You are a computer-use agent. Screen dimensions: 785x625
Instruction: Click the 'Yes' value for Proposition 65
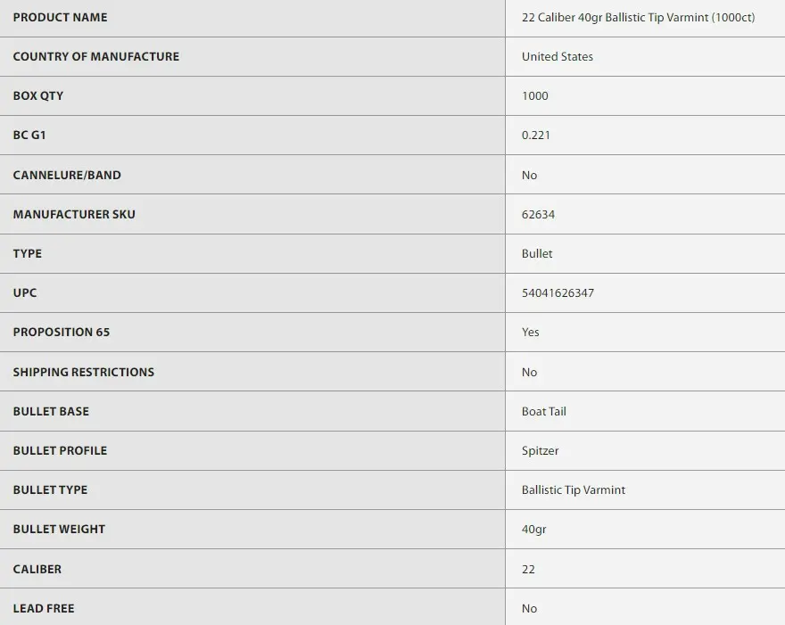(531, 333)
